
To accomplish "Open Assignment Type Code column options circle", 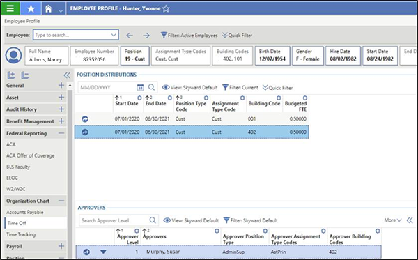I will [x=242, y=98].
